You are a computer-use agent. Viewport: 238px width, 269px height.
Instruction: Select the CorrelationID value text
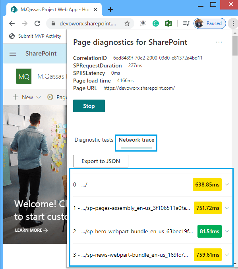click(158, 58)
